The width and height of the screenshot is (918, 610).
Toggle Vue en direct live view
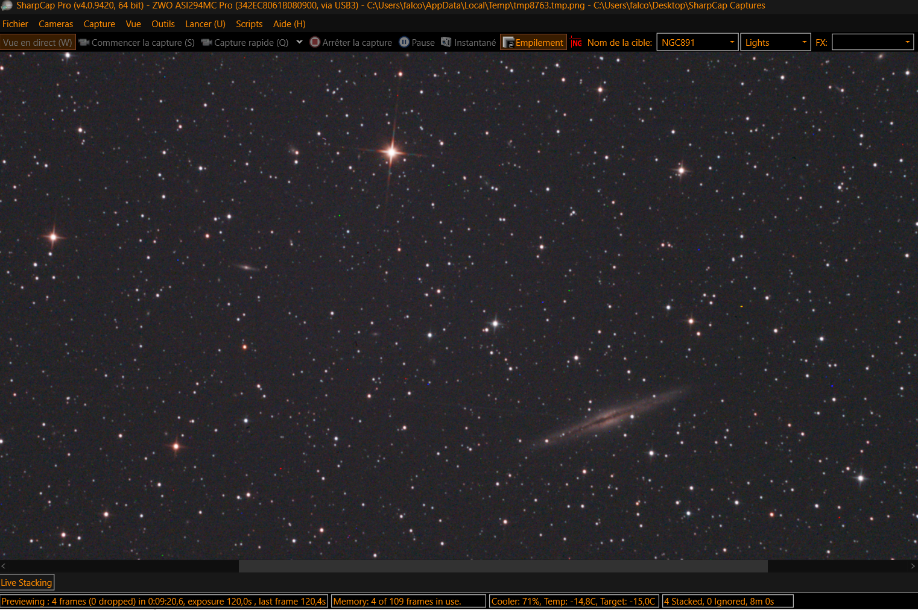coord(37,42)
